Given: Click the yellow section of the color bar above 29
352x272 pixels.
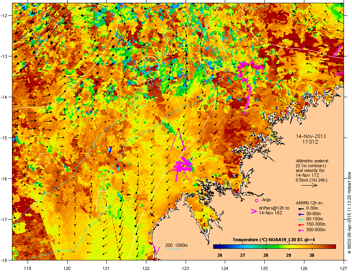Looking at the screenshot, I should pyautogui.click(x=289, y=247).
